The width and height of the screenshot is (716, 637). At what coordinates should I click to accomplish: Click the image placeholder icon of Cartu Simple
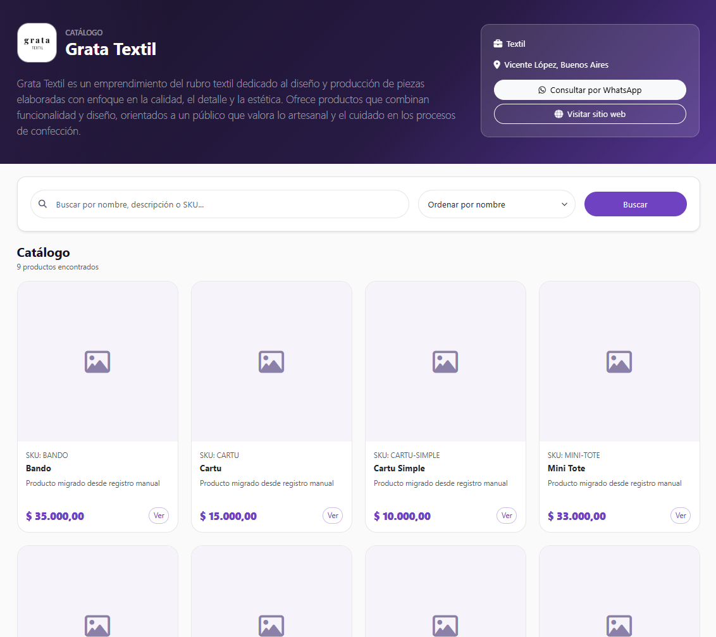click(x=445, y=362)
